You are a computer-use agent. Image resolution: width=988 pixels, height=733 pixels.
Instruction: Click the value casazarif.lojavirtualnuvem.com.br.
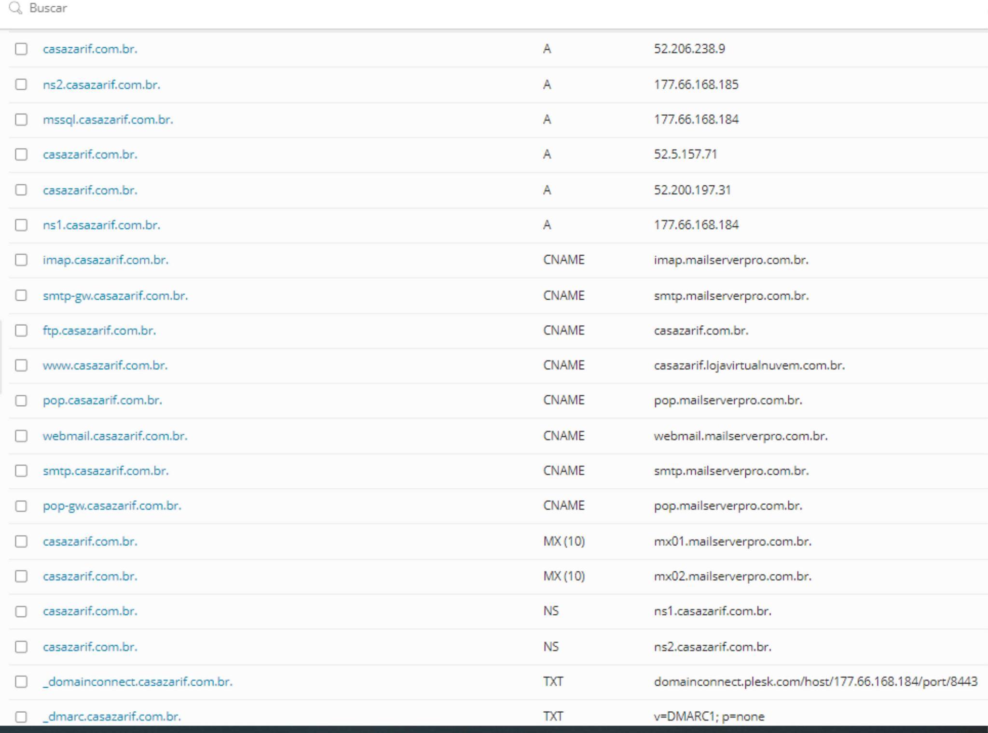749,365
